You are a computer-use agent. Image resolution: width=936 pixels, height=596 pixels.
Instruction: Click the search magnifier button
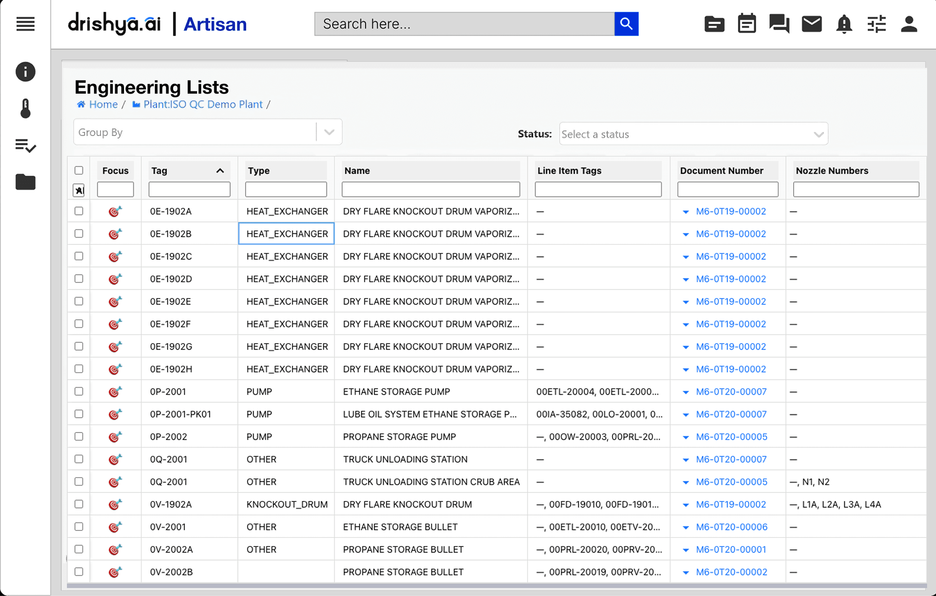pyautogui.click(x=626, y=24)
